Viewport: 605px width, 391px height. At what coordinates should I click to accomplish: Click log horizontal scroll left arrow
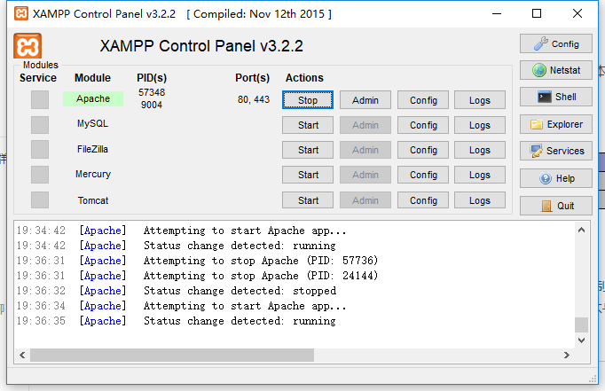pyautogui.click(x=22, y=356)
